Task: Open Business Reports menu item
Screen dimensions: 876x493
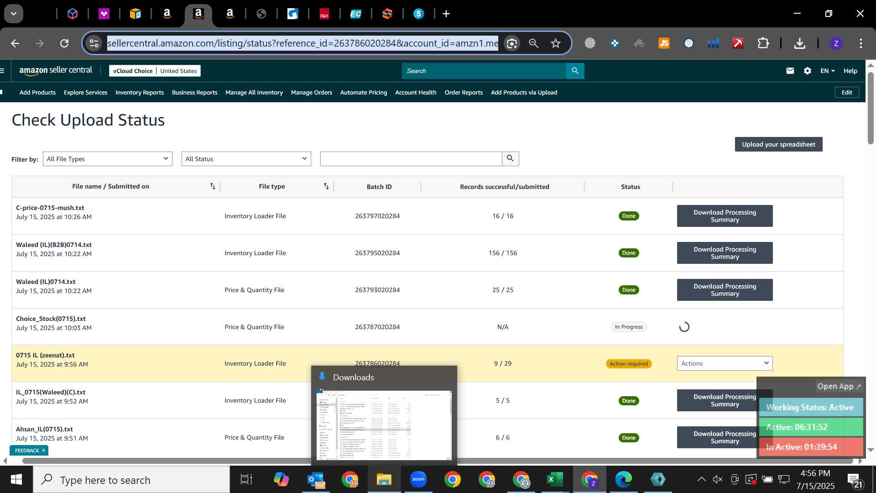Action: [x=195, y=92]
